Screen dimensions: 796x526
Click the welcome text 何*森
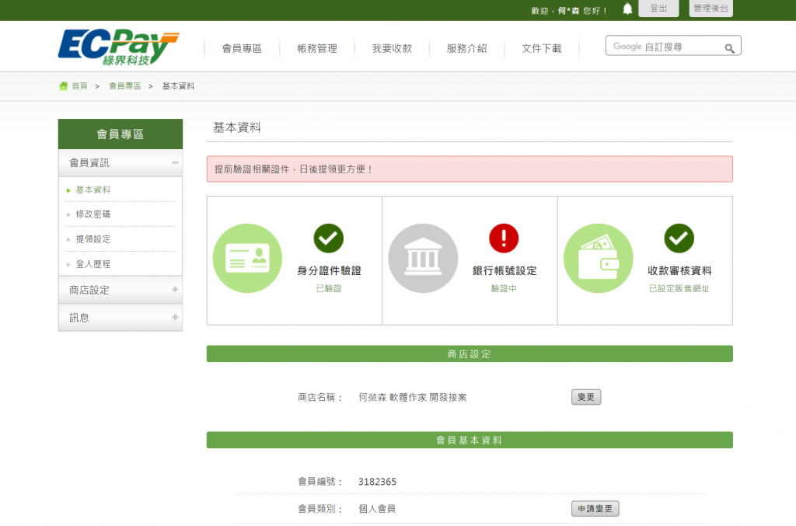pos(568,11)
